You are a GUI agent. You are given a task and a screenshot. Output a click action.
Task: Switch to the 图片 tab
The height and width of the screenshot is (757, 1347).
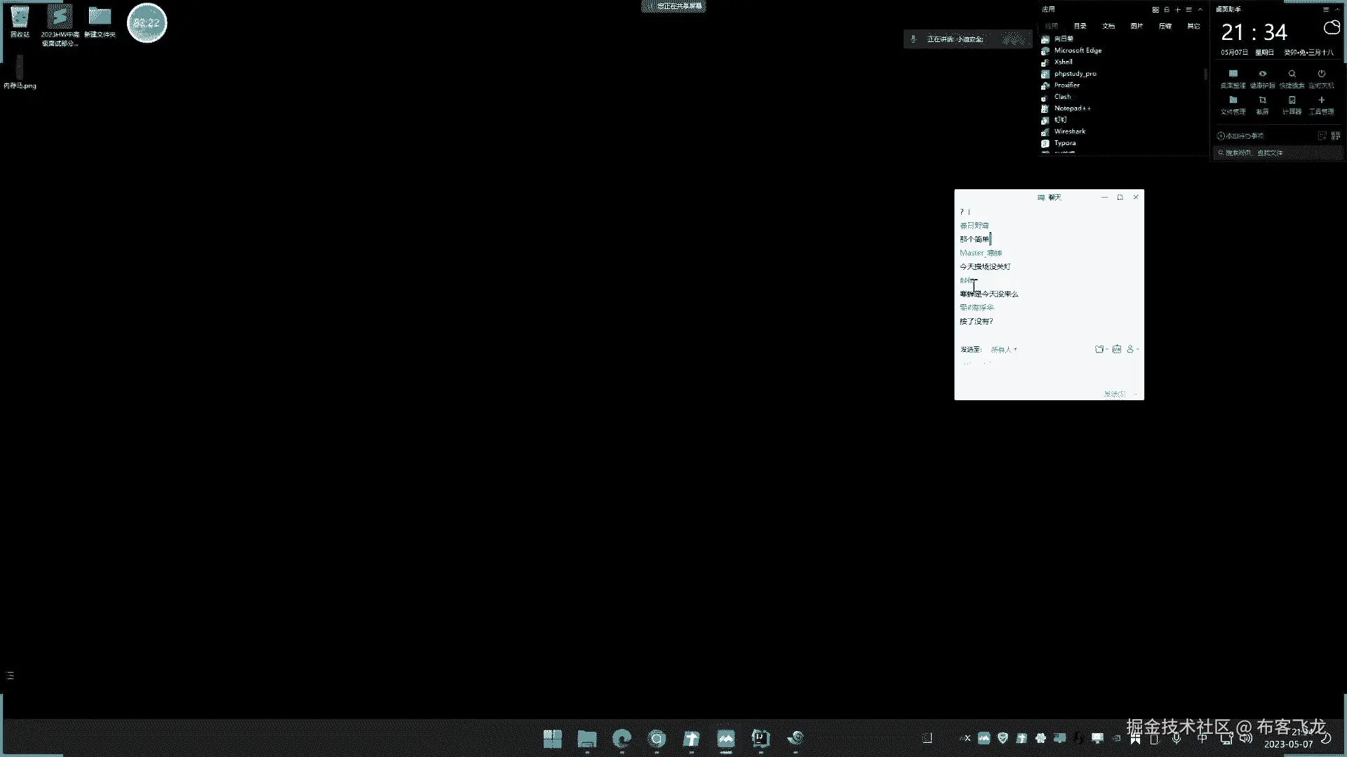(x=1137, y=26)
